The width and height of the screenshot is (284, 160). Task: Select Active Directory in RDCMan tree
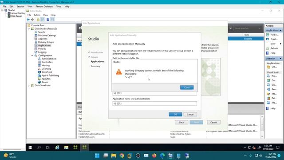(18, 13)
